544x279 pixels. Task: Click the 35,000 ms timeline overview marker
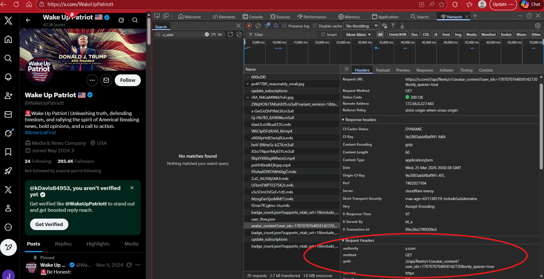(x=386, y=42)
